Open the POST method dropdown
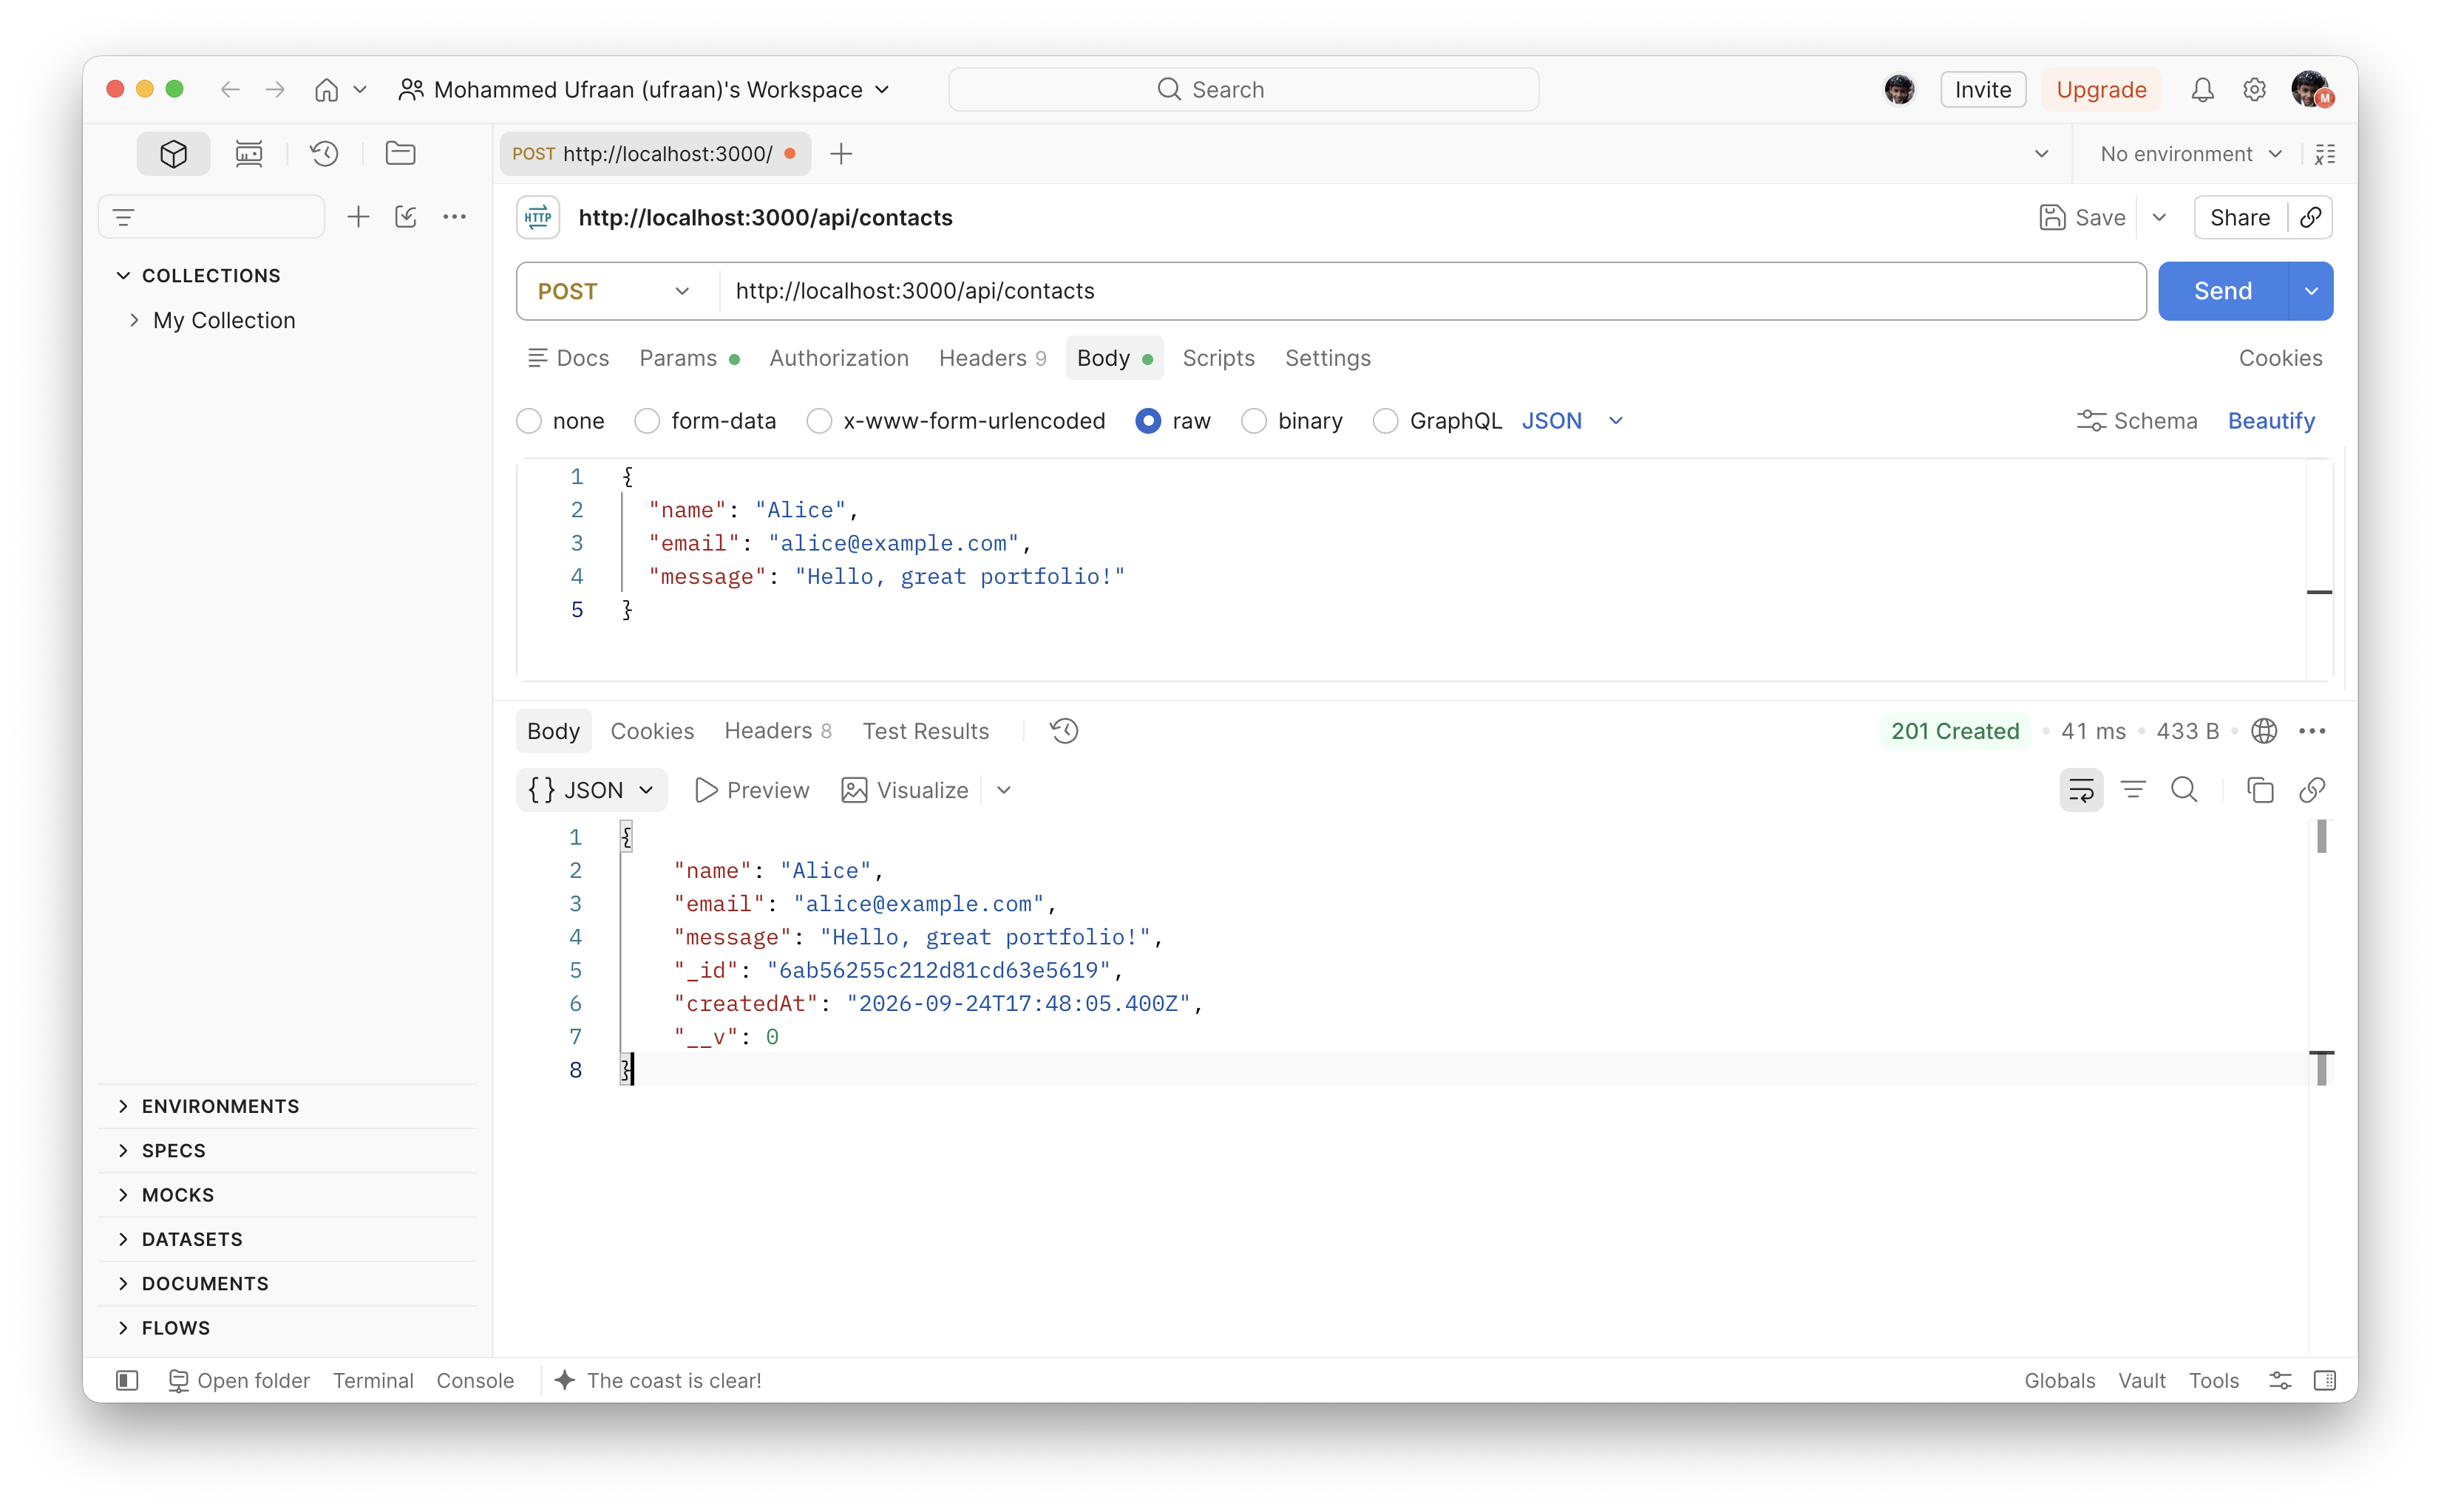 (617, 291)
